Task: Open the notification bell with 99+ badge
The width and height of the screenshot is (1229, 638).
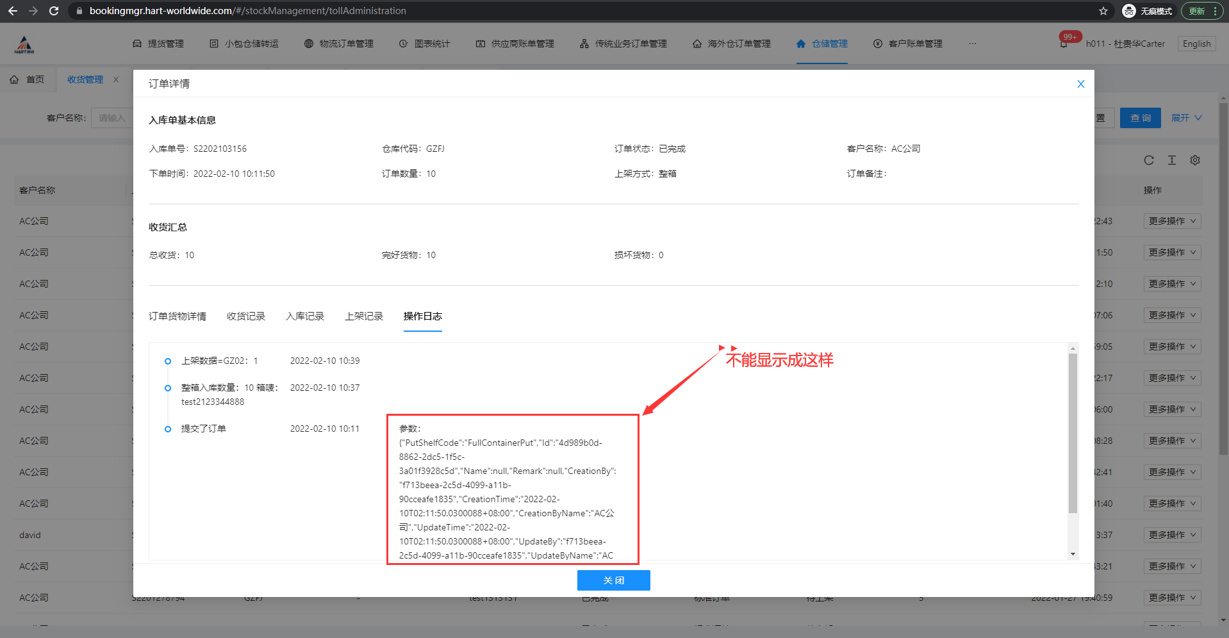Action: point(1064,44)
